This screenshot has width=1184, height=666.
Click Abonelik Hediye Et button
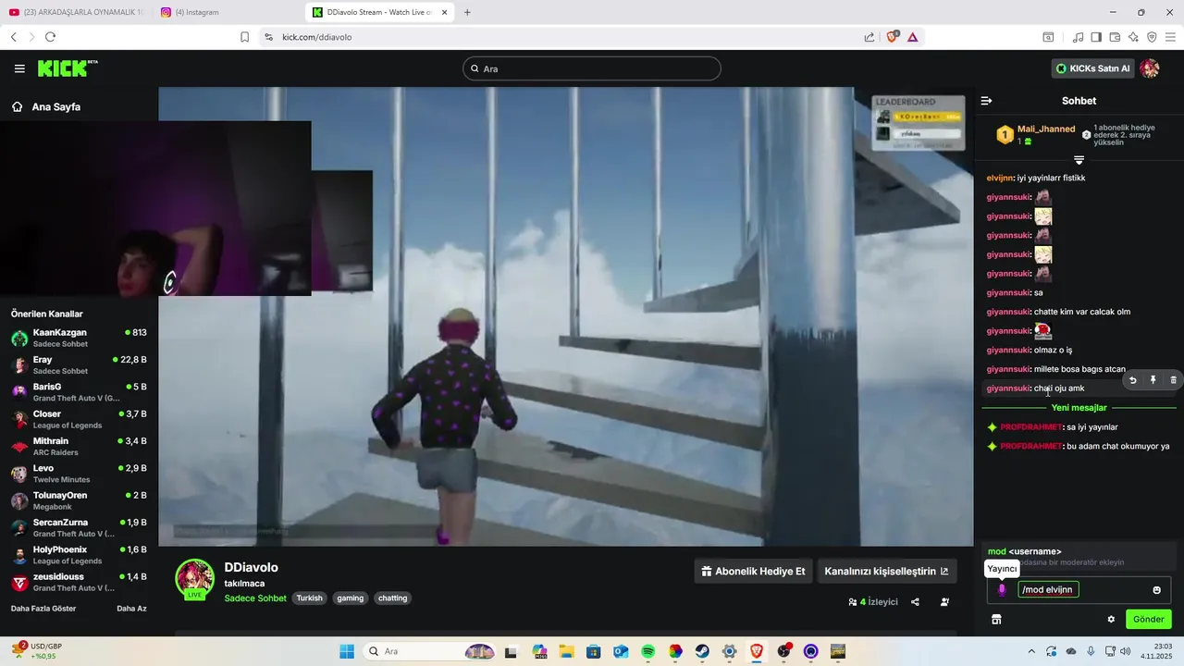753,571
